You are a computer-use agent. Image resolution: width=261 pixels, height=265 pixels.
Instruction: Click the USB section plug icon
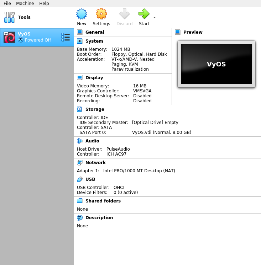coord(80,179)
